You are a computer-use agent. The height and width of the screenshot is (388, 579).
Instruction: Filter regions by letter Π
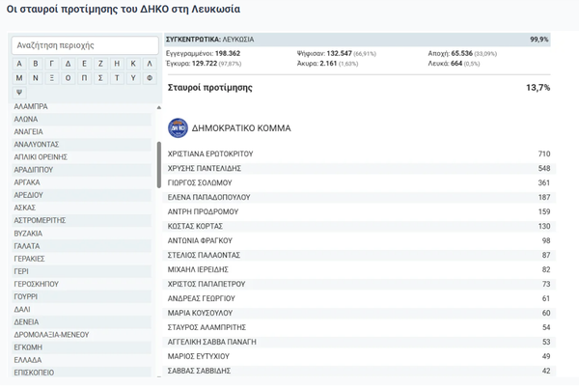84,78
